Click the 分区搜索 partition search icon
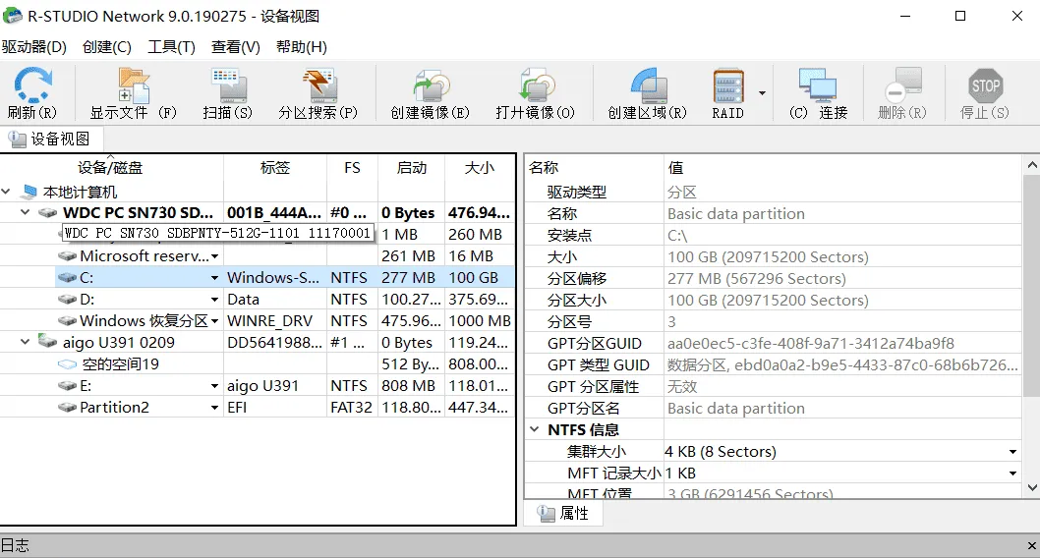The image size is (1040, 558). pos(318,85)
